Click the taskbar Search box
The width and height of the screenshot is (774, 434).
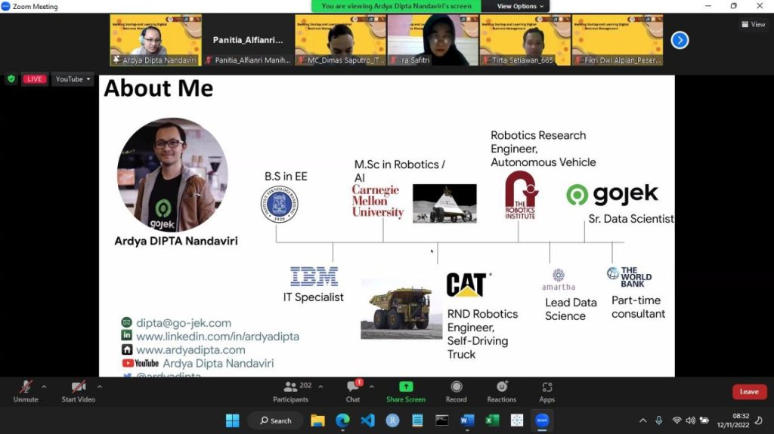click(x=275, y=420)
